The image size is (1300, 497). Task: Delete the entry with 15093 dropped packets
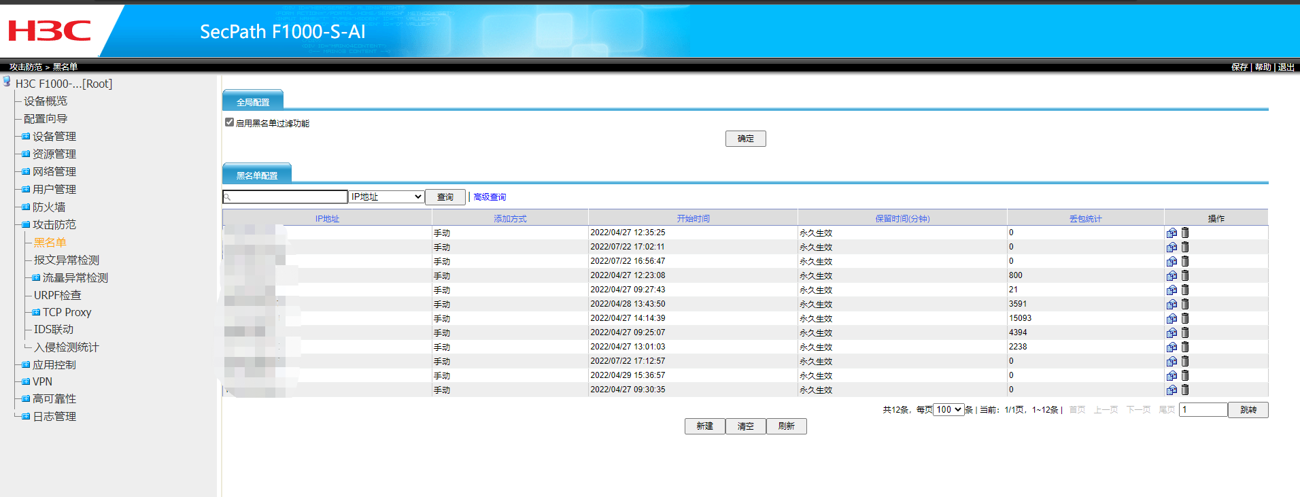[1185, 318]
